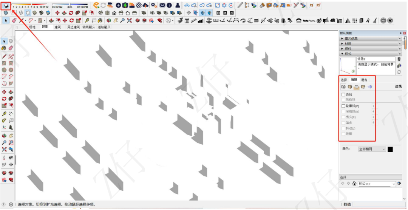The width and height of the screenshot is (408, 210).
Task: Activate the Pan hand tool in top toolbar
Action: pyautogui.click(x=116, y=20)
